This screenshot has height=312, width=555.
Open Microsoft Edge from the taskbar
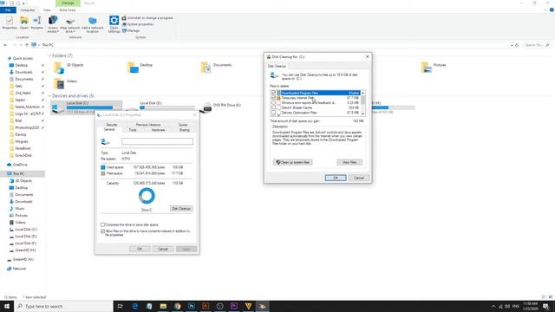[x=135, y=306]
